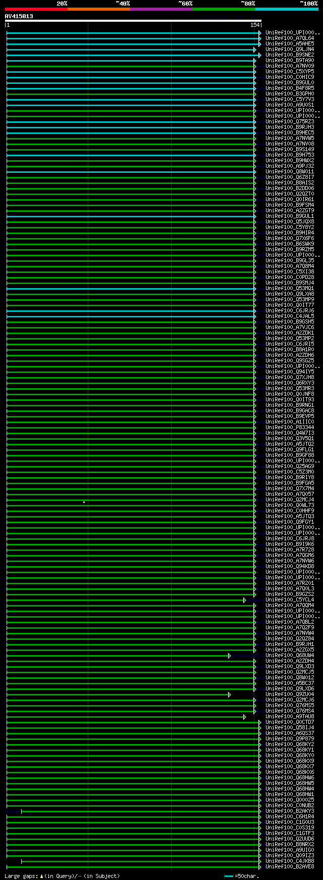The width and height of the screenshot is (323, 880).
Task: Select the UniRef100_C0PD28 label
Action: 290,277
